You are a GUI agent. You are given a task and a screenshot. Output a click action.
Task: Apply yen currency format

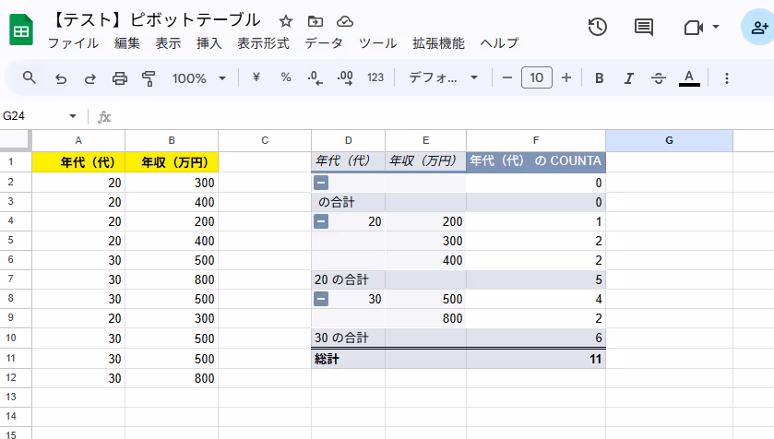(x=256, y=77)
